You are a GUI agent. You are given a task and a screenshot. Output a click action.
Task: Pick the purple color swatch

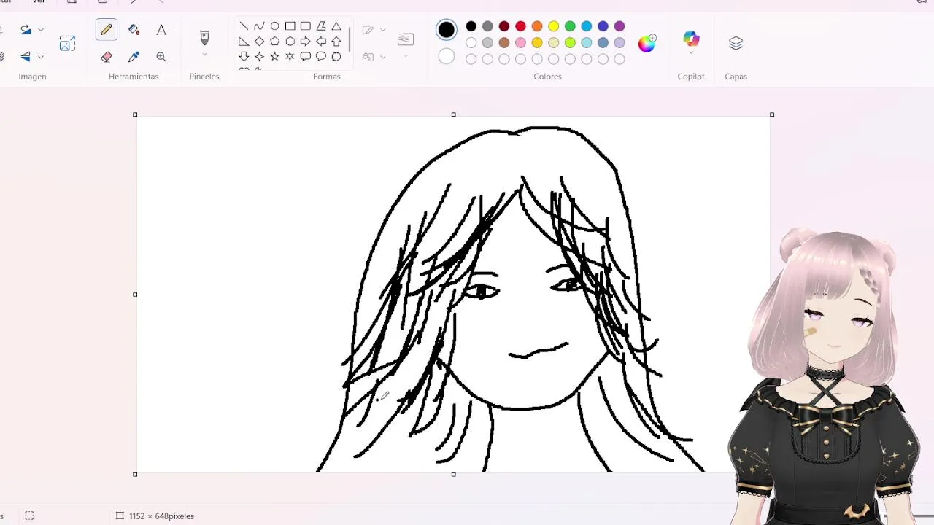[x=620, y=26]
